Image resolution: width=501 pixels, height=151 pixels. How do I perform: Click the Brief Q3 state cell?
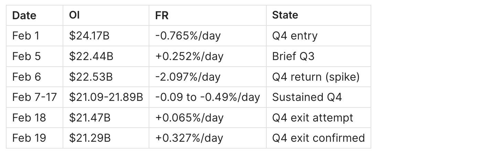click(x=293, y=56)
